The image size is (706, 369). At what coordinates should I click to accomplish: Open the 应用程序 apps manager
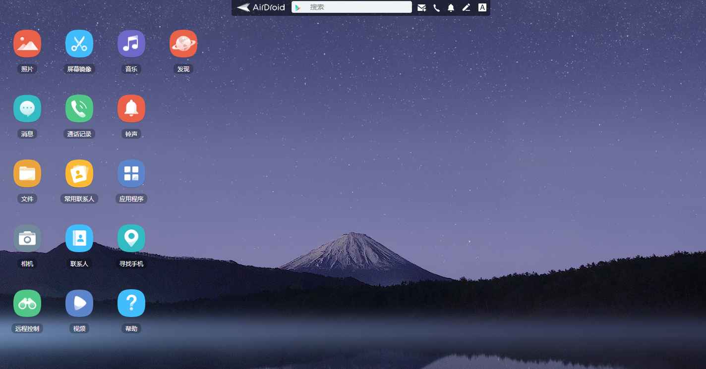131,173
